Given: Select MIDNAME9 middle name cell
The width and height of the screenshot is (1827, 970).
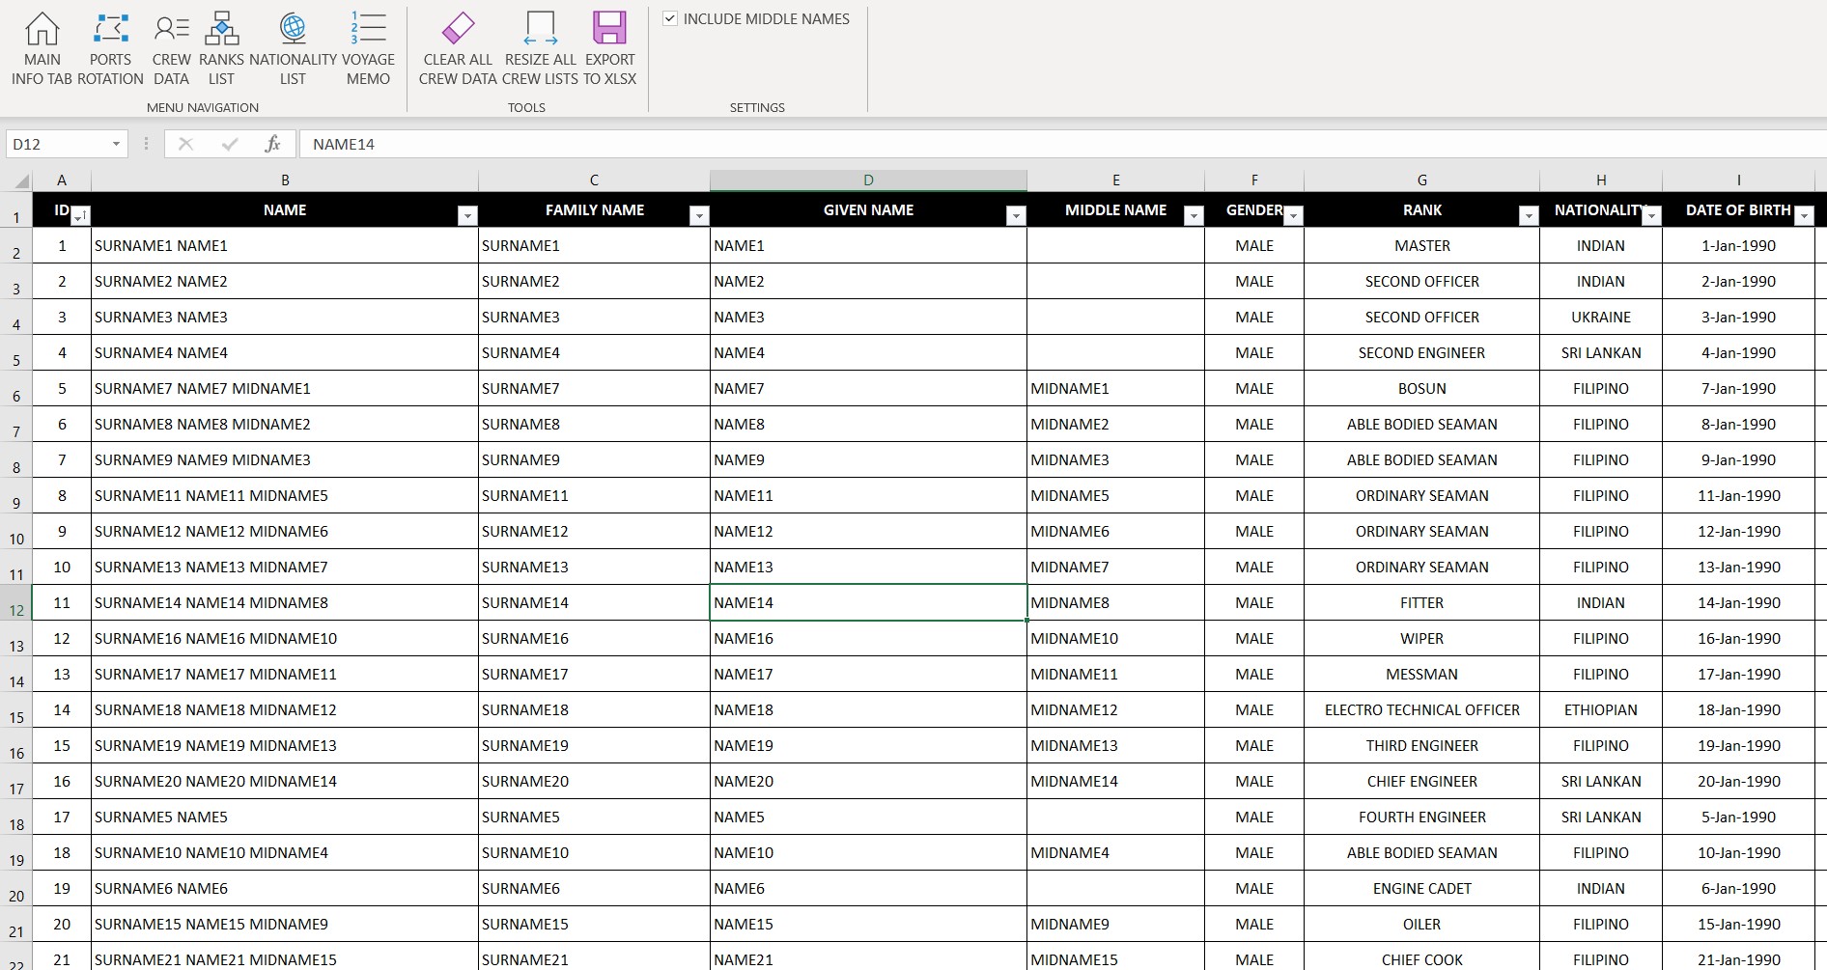Looking at the screenshot, I should [x=1115, y=924].
